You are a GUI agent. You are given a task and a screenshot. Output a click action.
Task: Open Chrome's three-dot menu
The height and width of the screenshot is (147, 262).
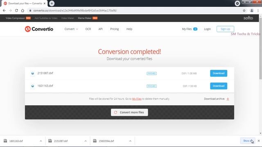[x=258, y=11]
